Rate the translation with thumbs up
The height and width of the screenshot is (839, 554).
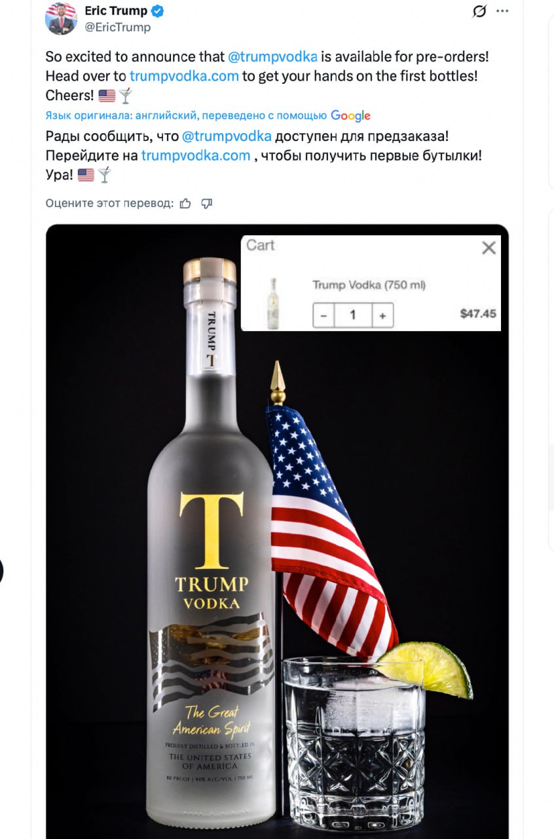click(185, 203)
